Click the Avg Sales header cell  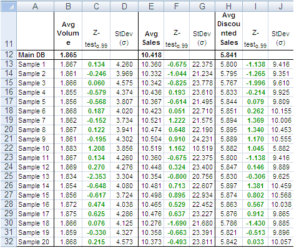pos(151,31)
